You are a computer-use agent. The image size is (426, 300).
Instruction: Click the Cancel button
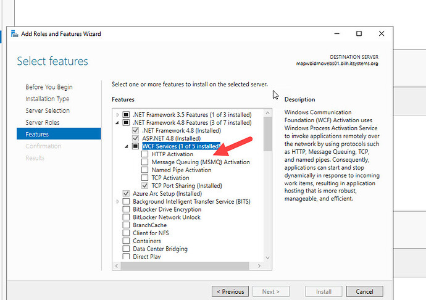tap(365, 291)
